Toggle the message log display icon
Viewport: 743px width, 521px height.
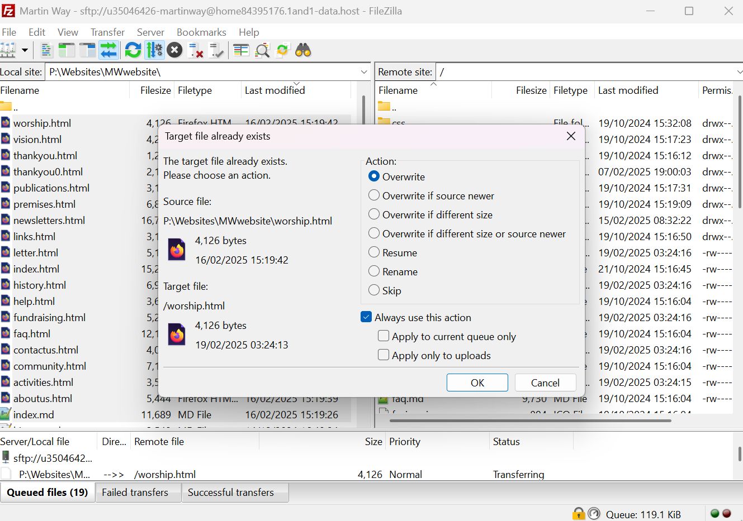point(46,50)
